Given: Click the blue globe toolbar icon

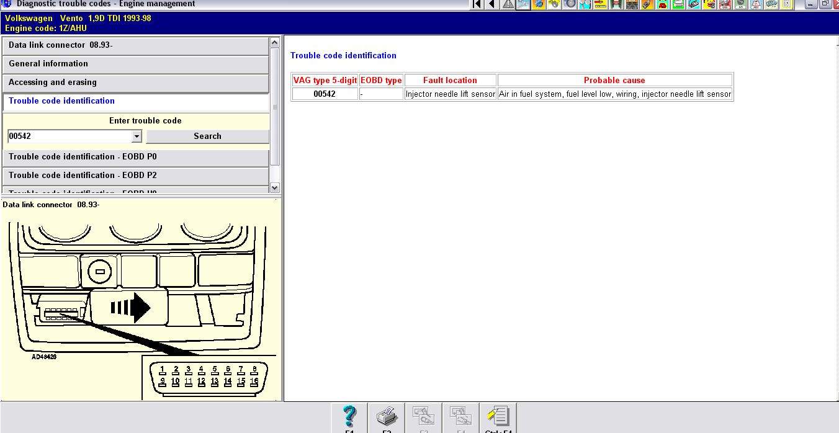Looking at the screenshot, I should pyautogui.click(x=539, y=4).
